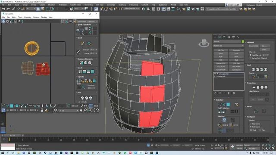Select the Move tool in UV editor toolbar

3,21
